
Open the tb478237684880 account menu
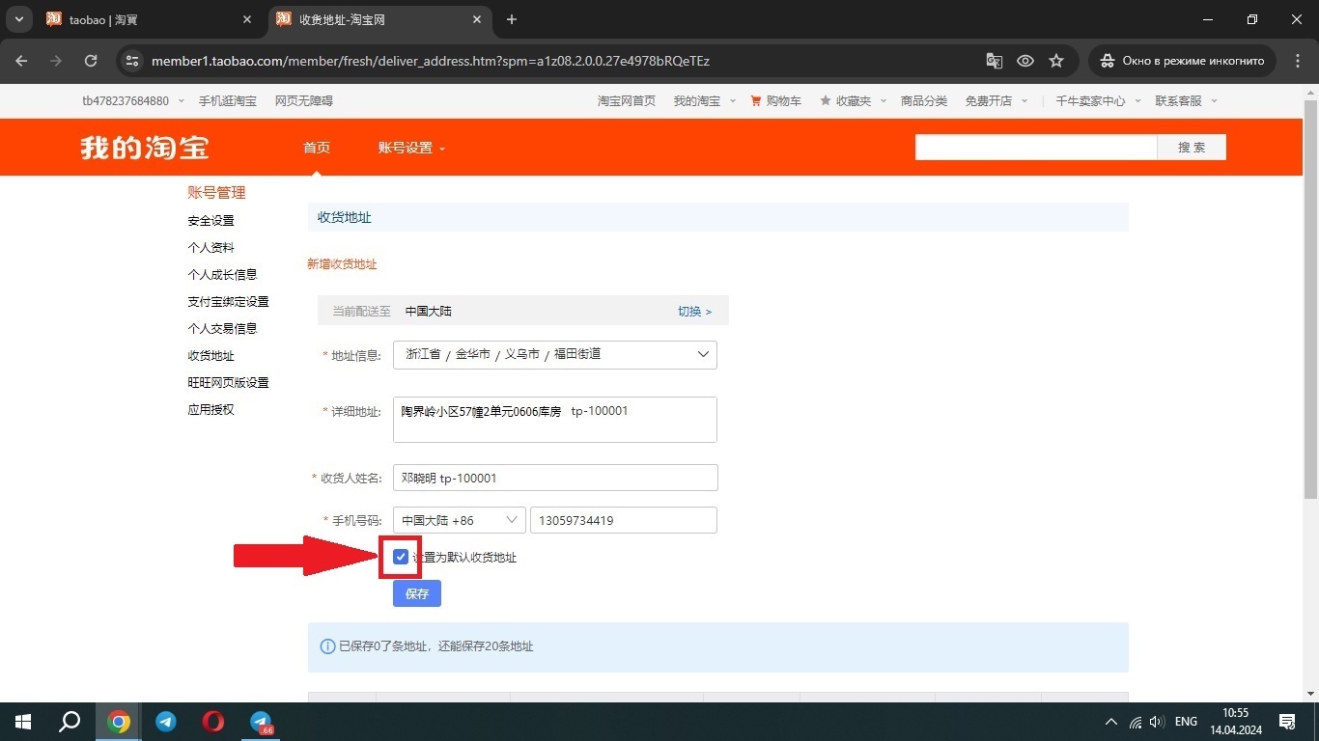131,100
